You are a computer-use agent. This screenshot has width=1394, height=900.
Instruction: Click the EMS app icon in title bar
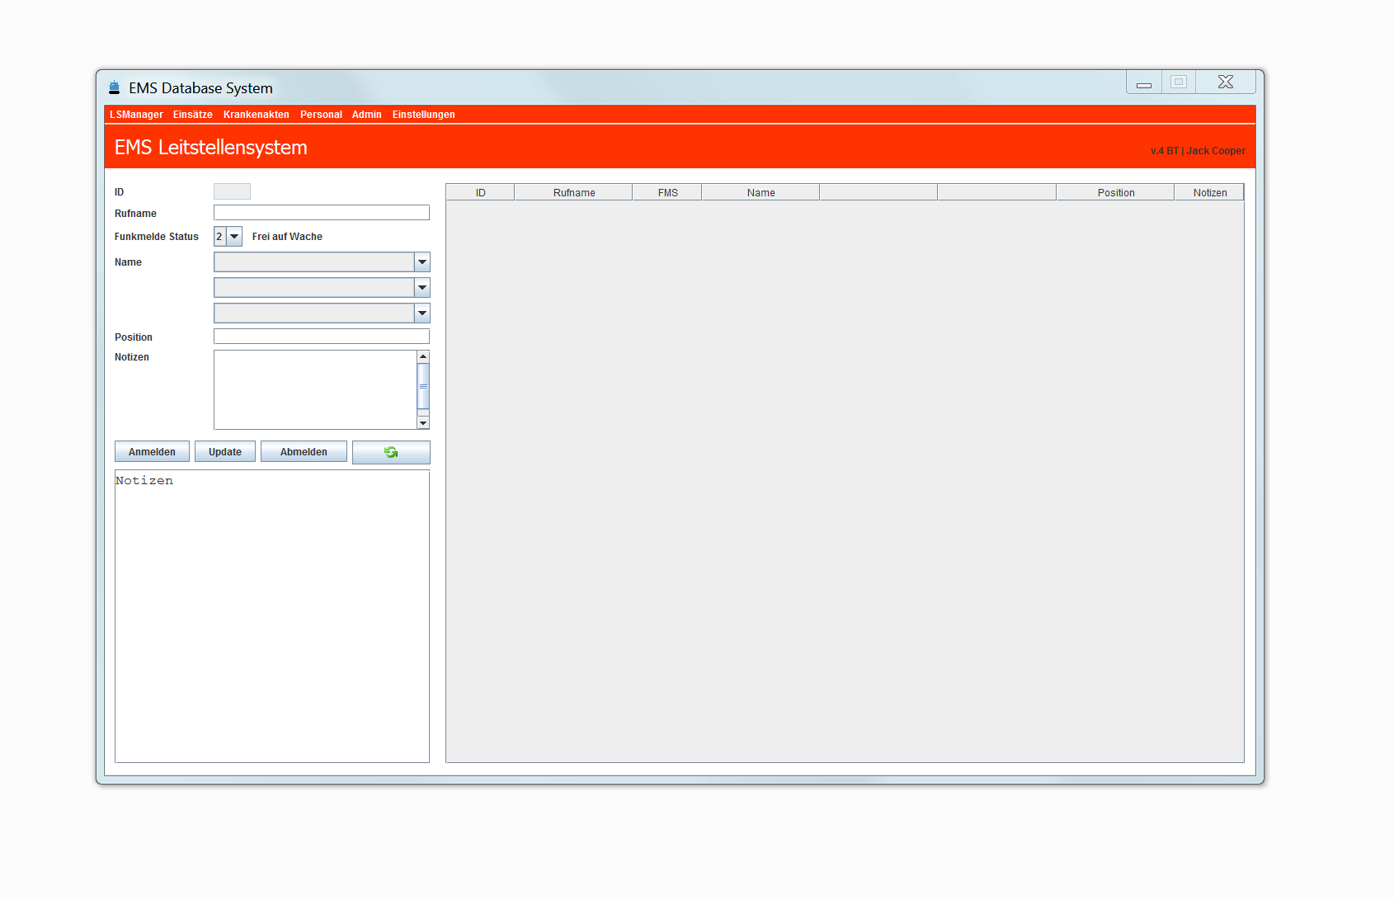click(x=115, y=87)
